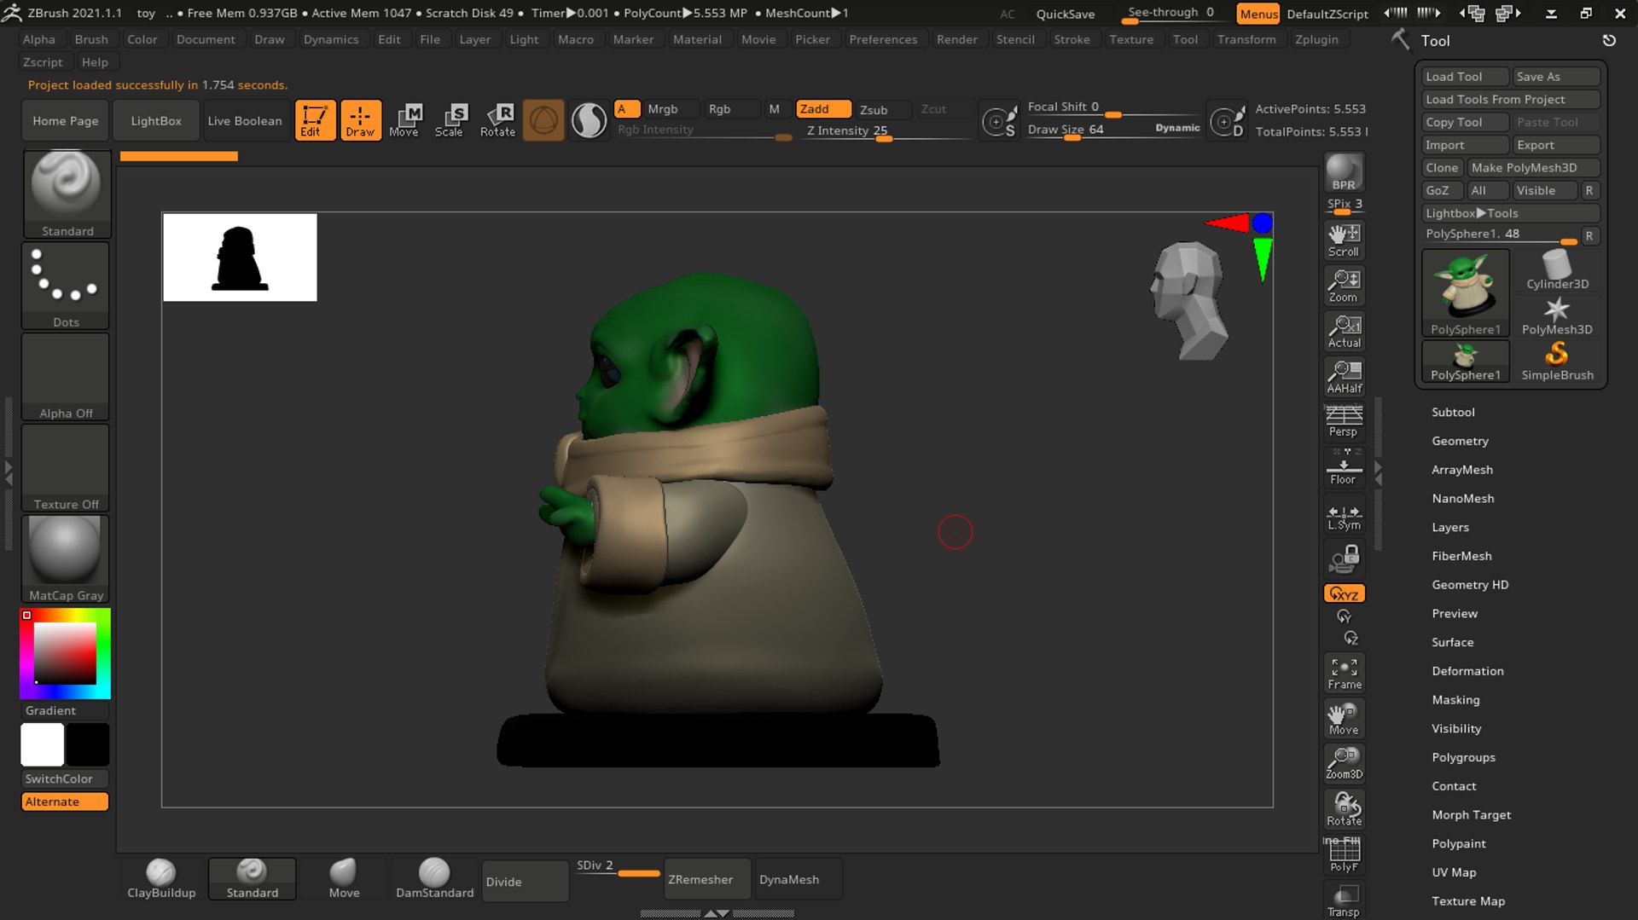Click the Zoom canvas icon
The height and width of the screenshot is (920, 1638).
pos(1344,286)
